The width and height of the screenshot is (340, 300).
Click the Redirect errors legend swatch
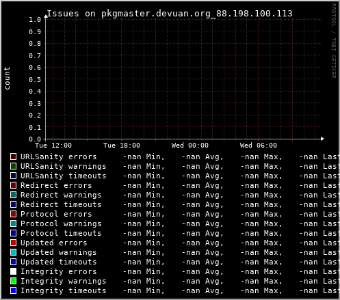(14, 185)
